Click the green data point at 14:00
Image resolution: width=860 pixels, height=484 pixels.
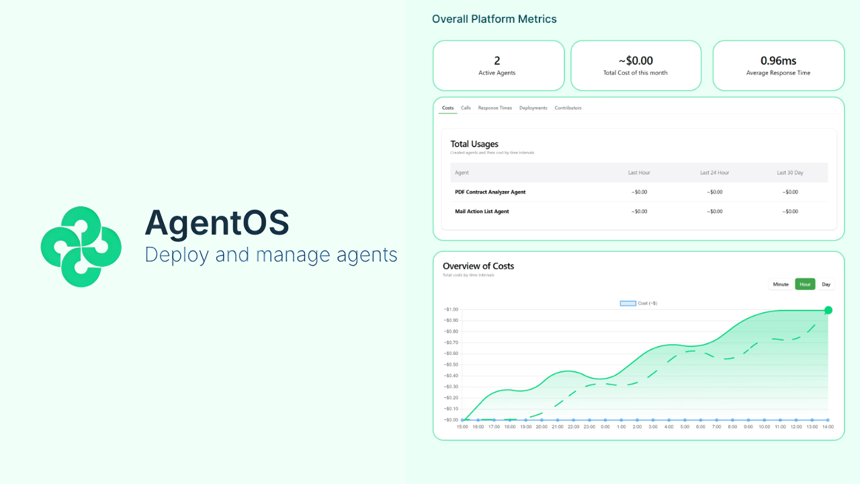point(828,310)
